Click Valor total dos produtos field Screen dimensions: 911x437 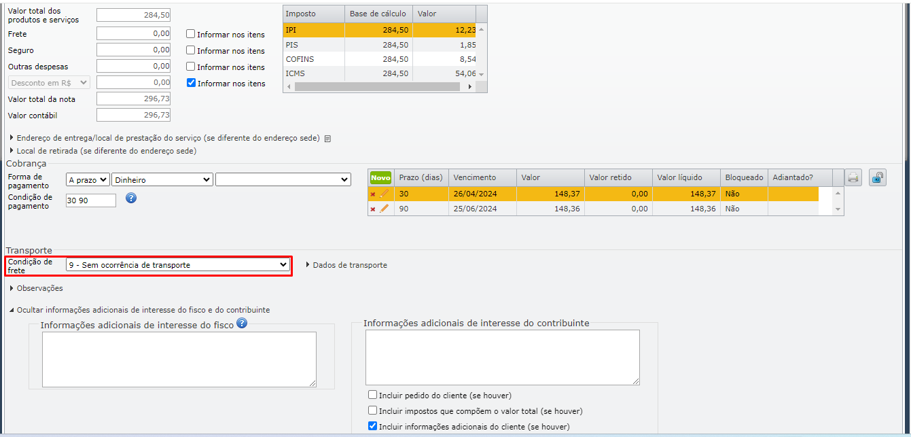(133, 14)
